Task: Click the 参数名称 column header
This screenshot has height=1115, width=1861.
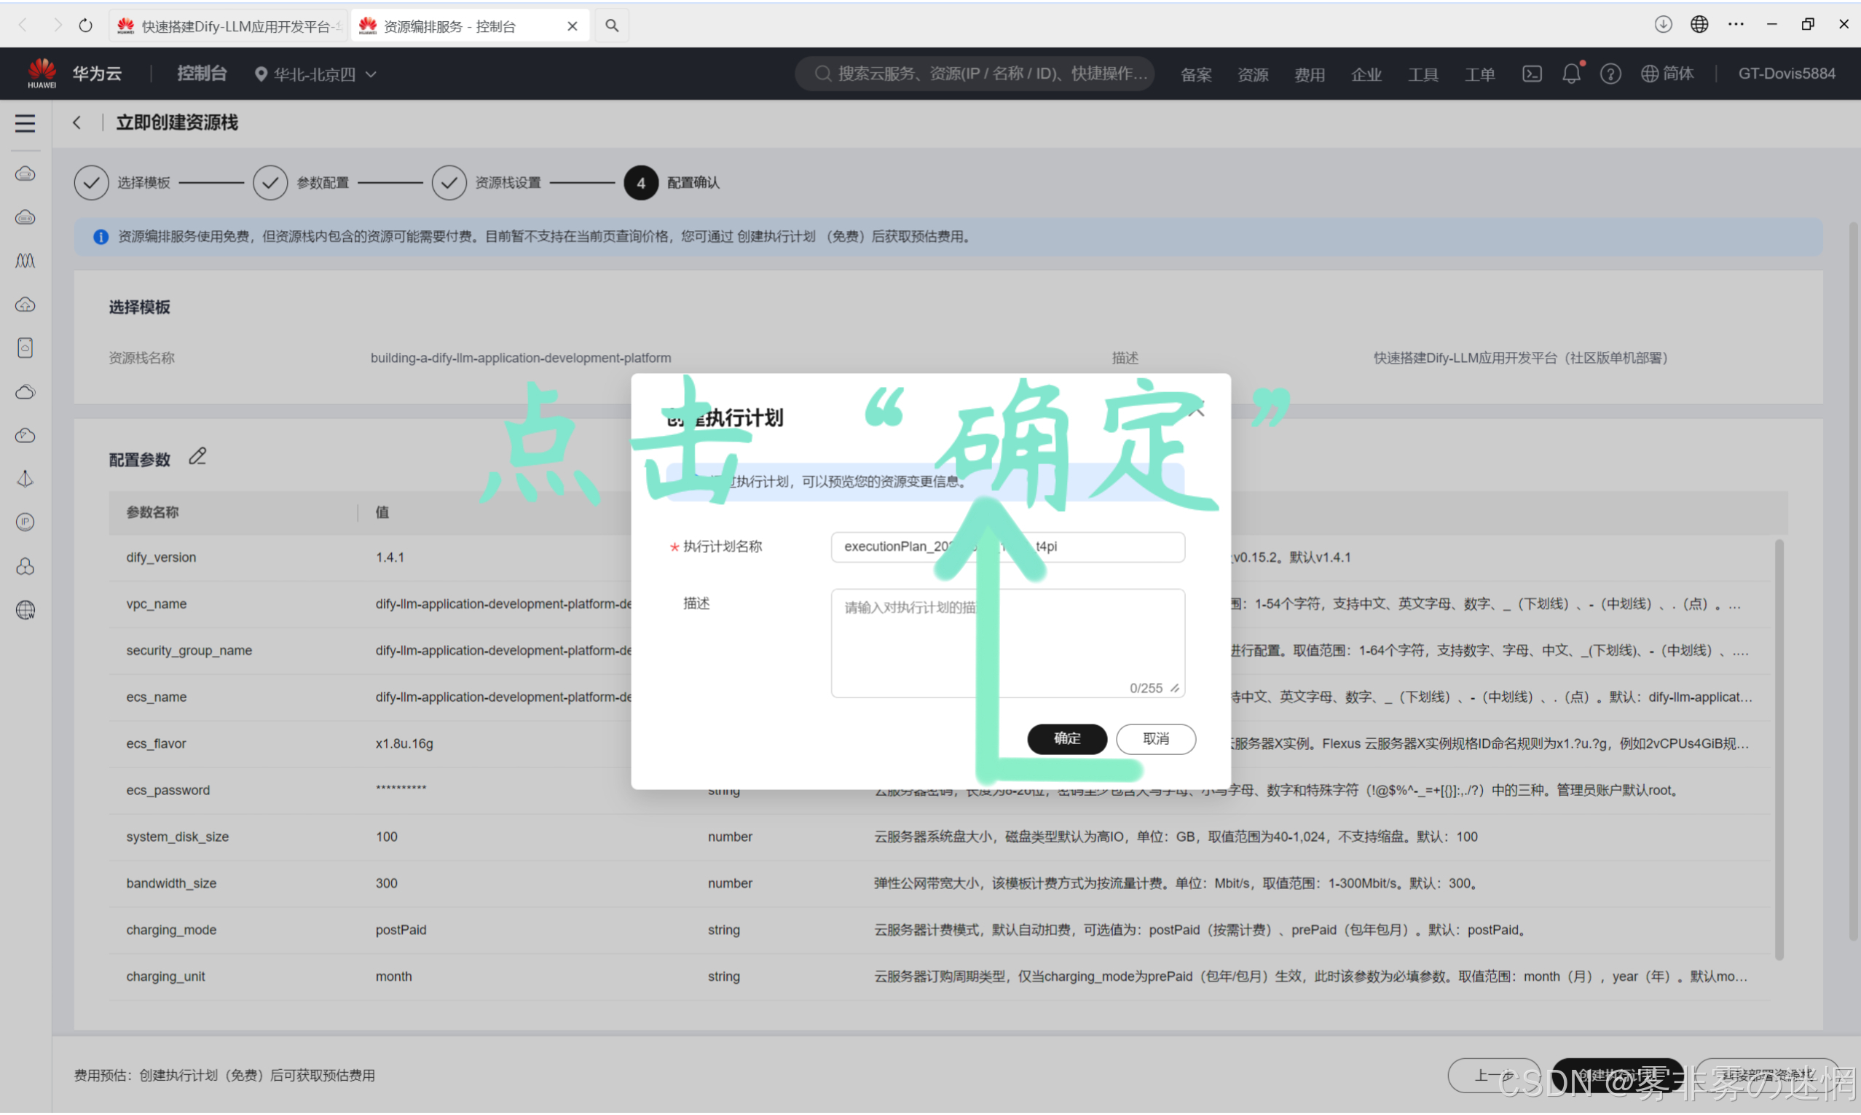Action: click(152, 512)
